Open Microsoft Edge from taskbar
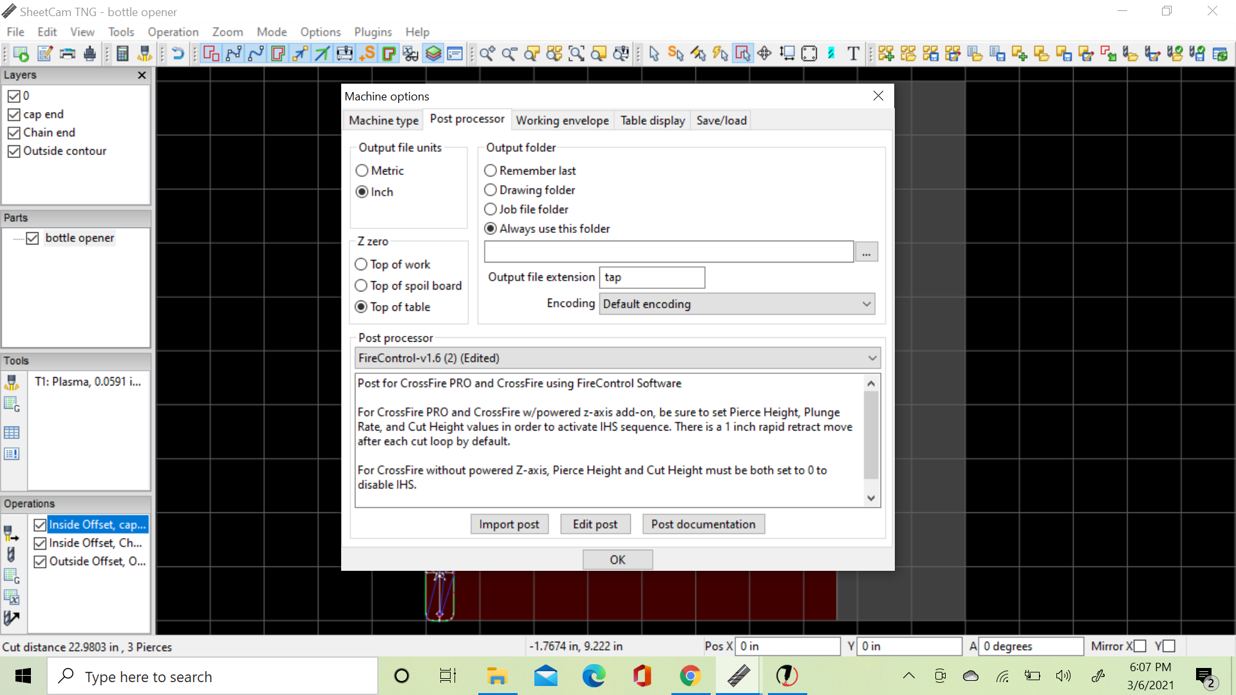 [594, 676]
